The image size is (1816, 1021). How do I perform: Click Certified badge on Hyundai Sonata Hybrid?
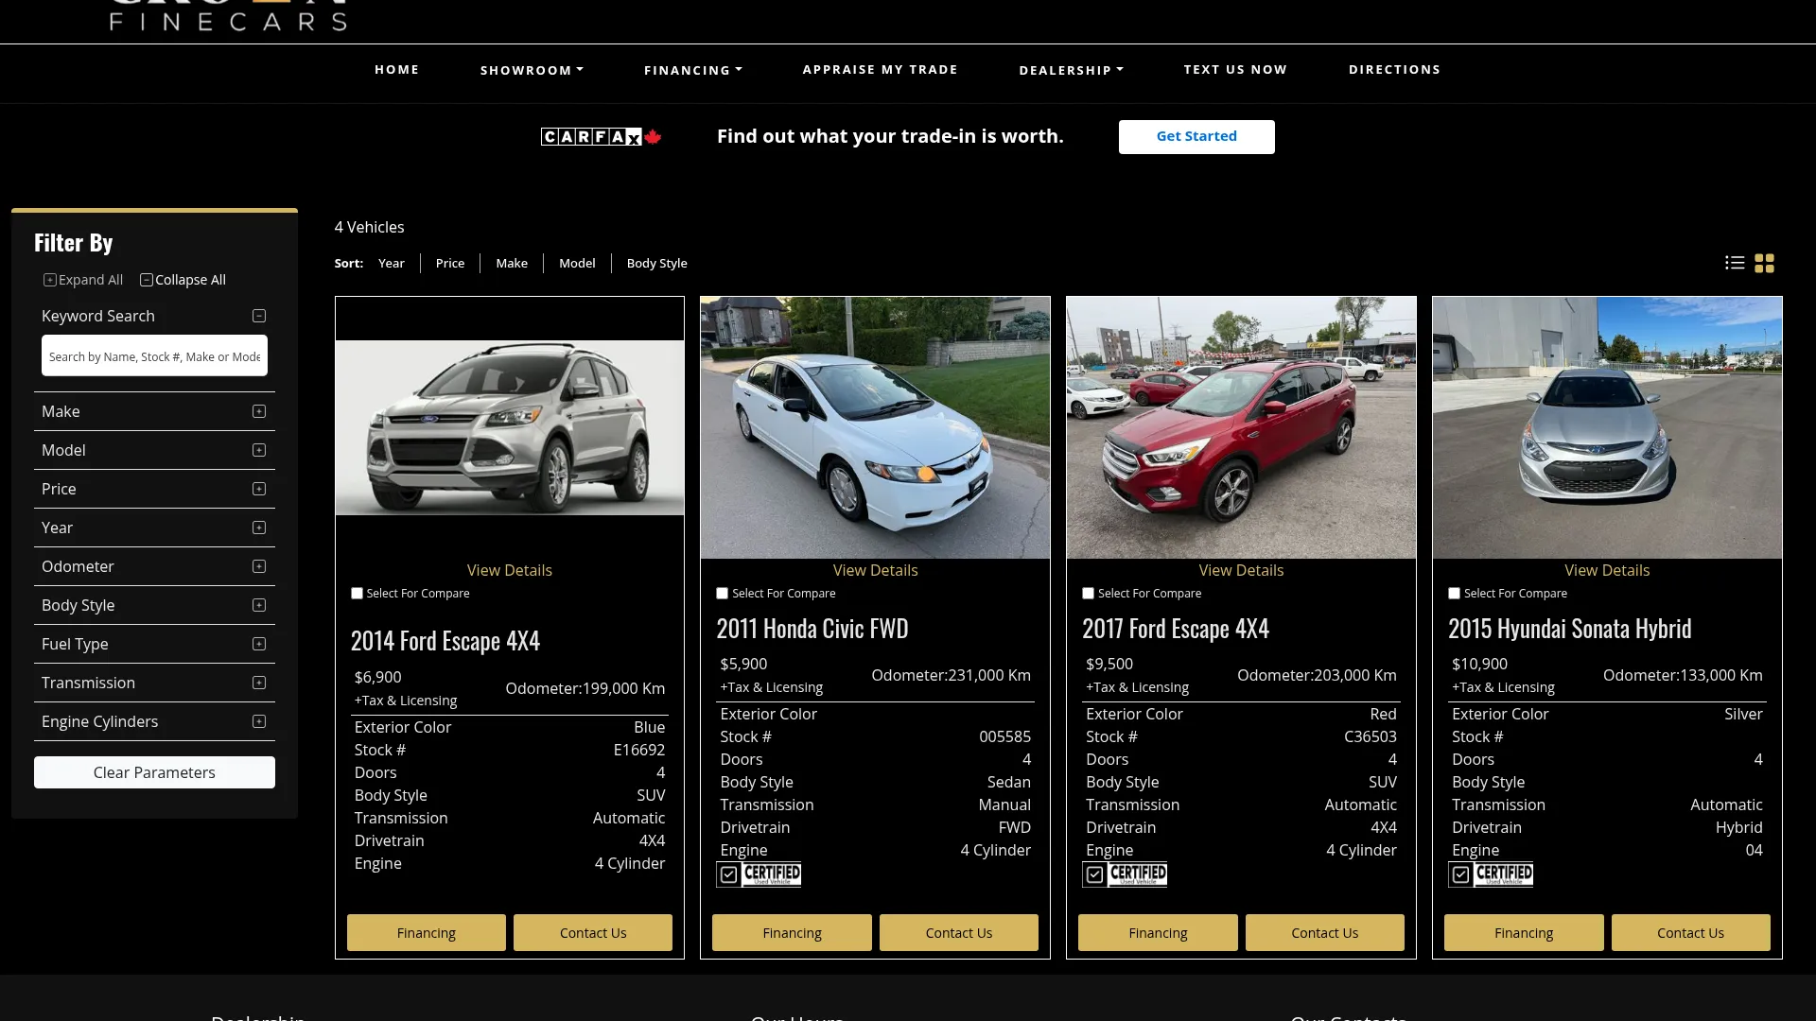1491,874
